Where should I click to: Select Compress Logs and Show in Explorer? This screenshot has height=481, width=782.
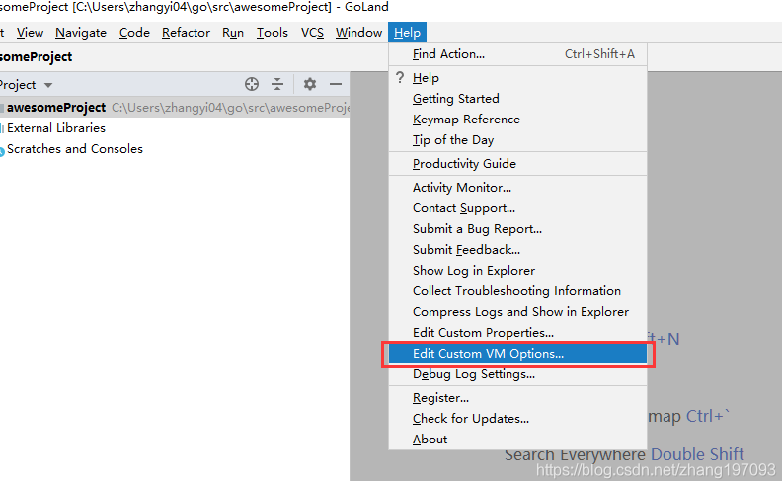coord(517,312)
